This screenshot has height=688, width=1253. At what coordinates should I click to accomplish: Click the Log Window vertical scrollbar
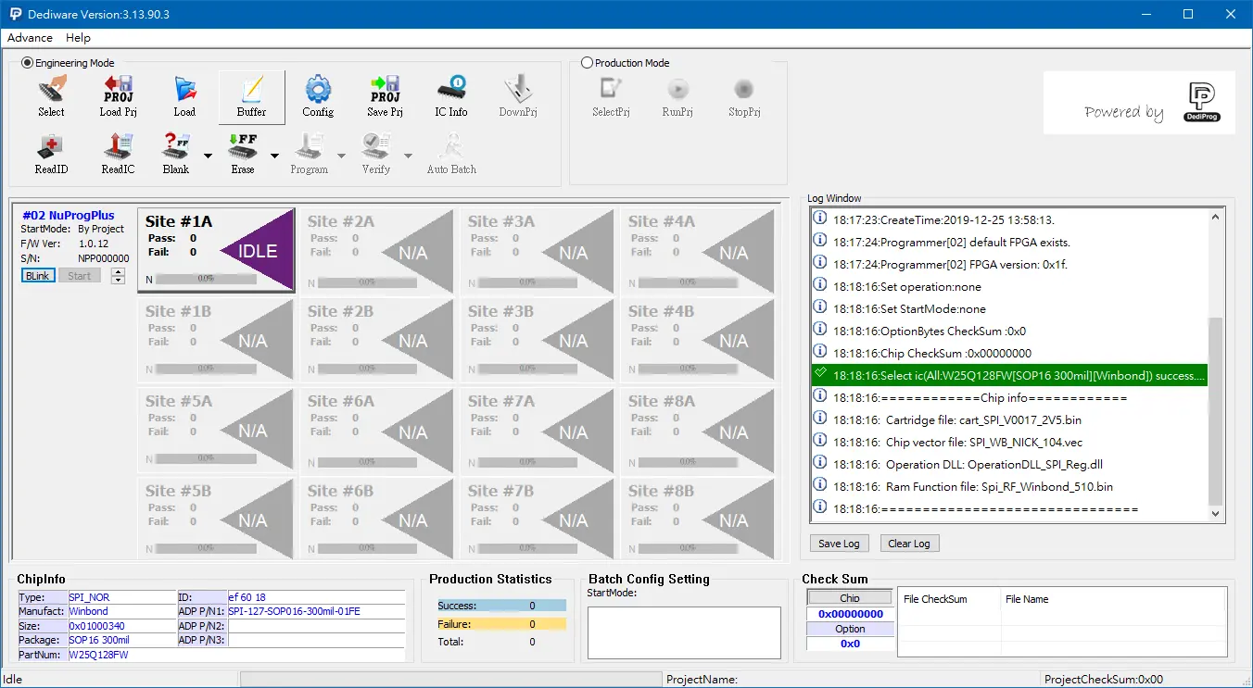point(1216,407)
